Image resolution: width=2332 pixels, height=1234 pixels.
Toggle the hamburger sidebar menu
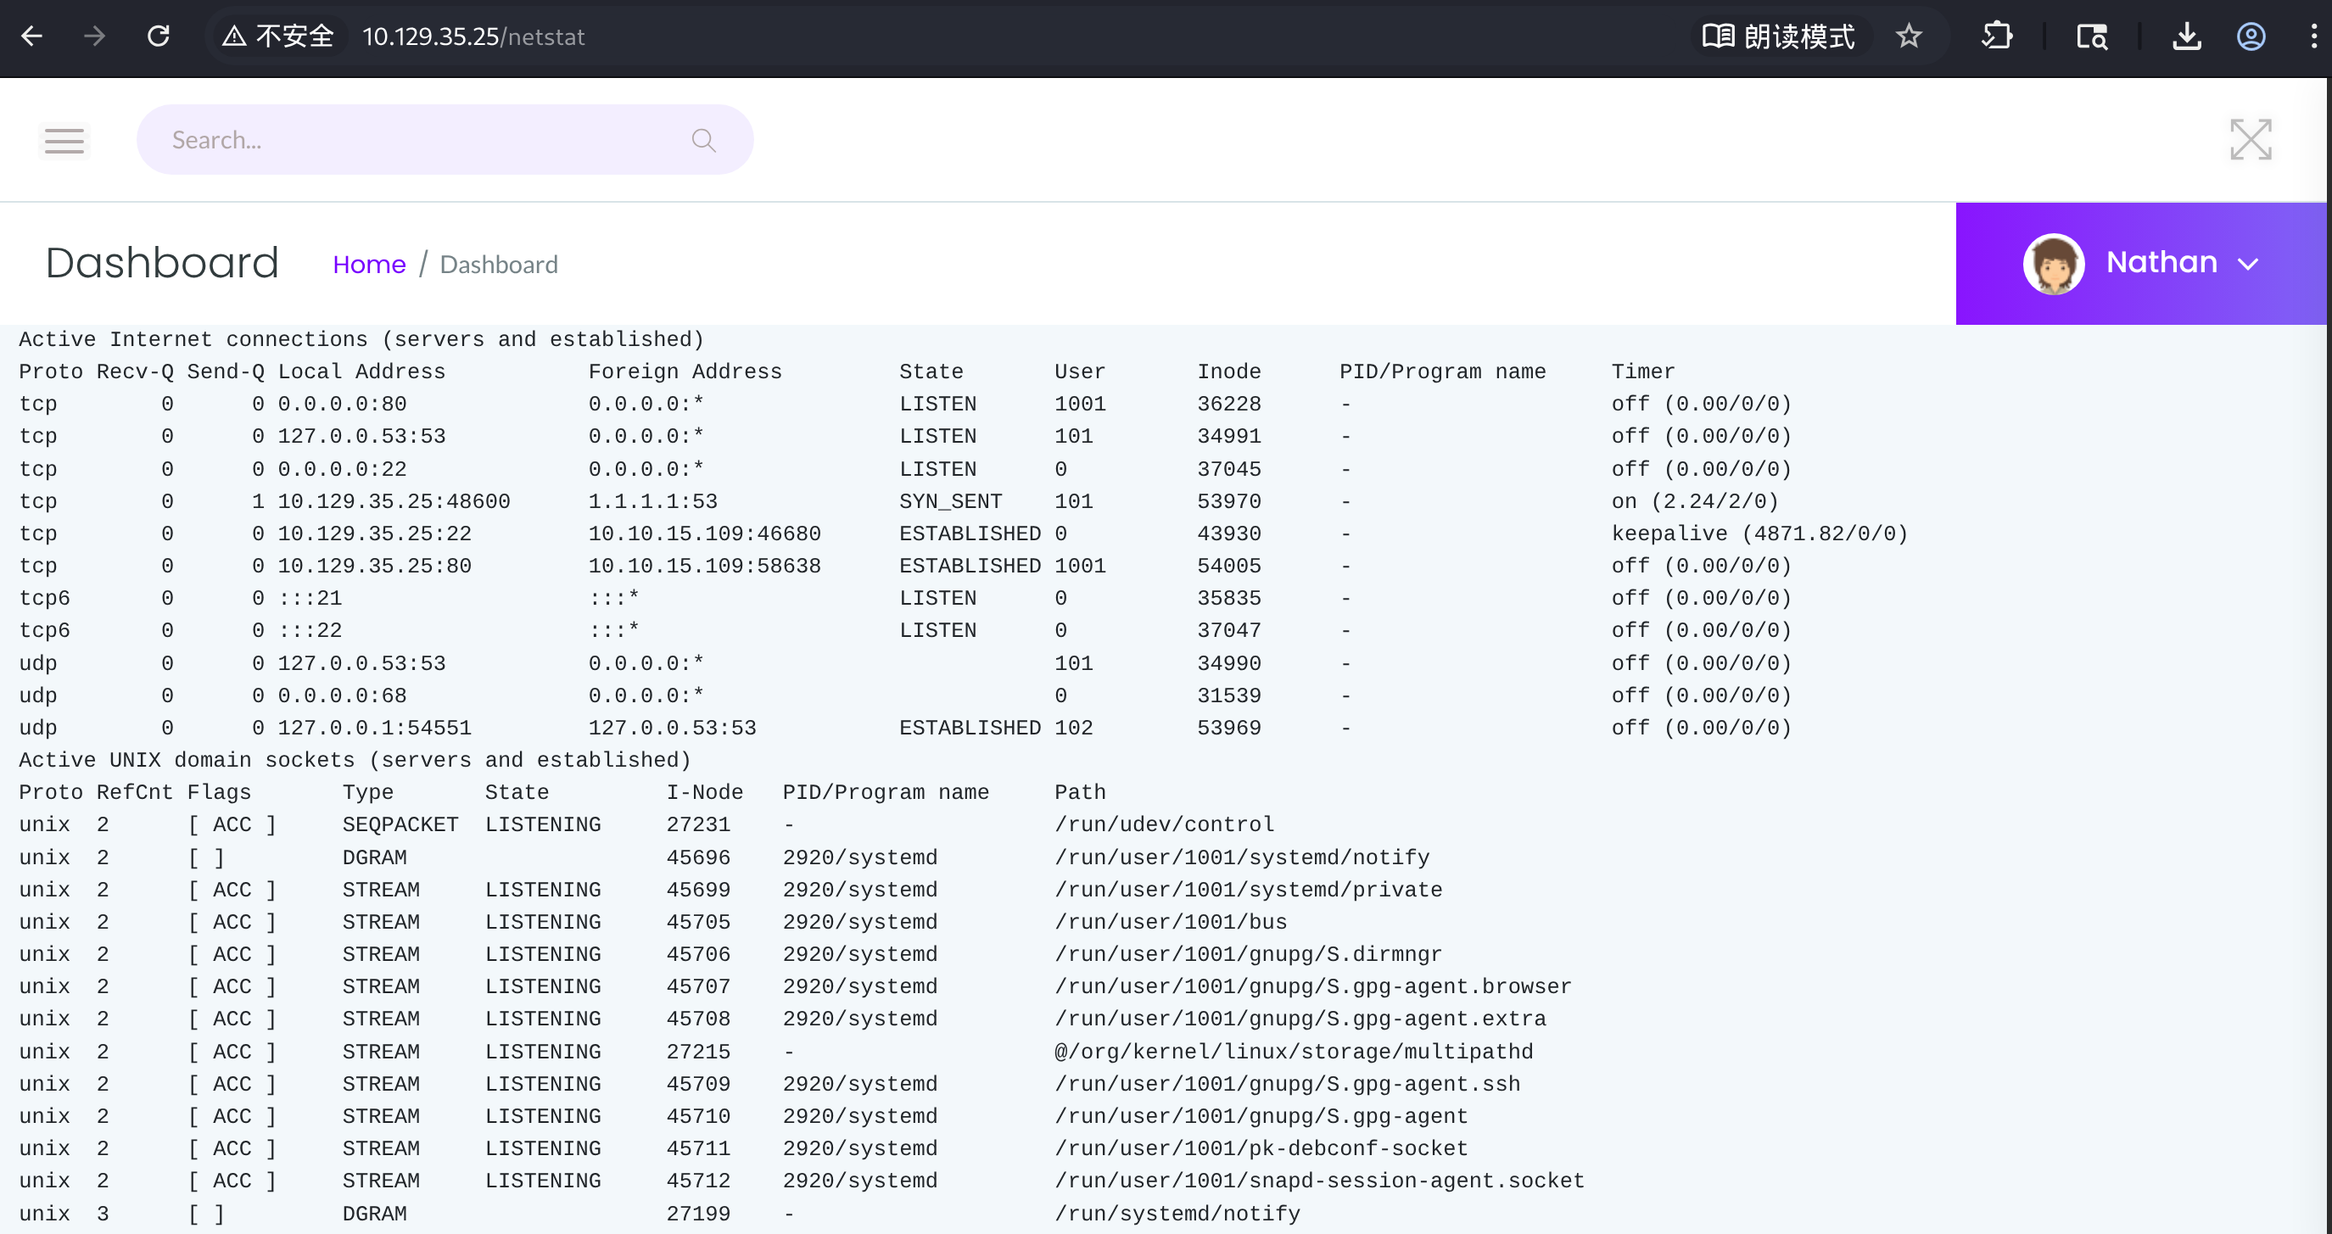[64, 140]
